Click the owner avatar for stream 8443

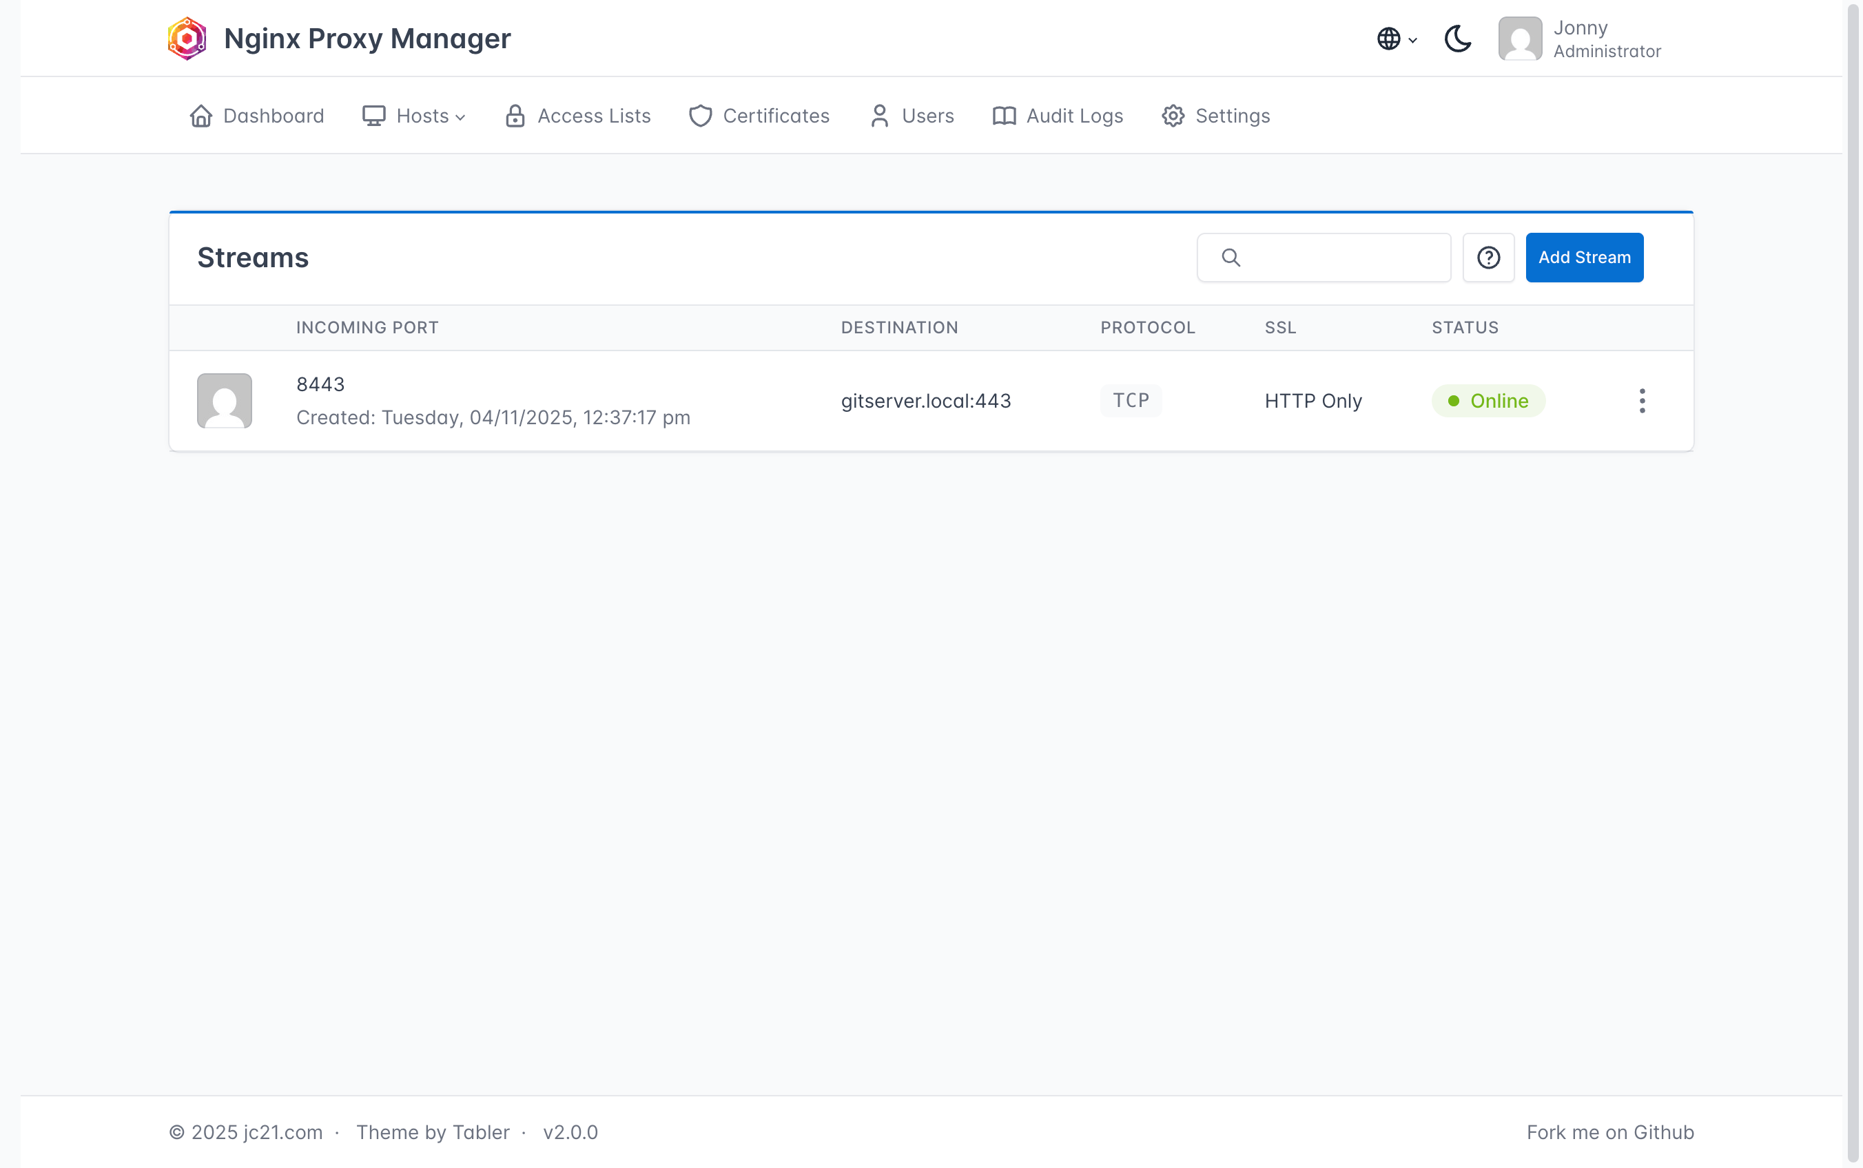224,401
